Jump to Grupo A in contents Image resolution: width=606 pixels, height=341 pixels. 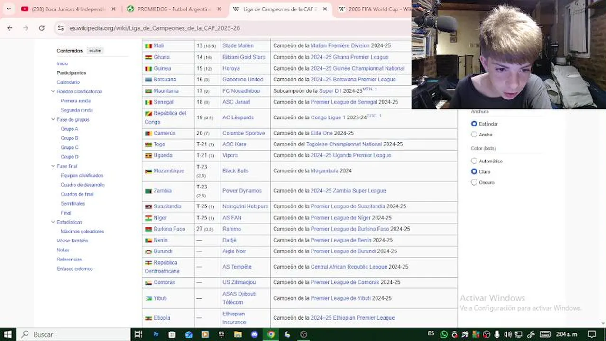[x=69, y=129]
